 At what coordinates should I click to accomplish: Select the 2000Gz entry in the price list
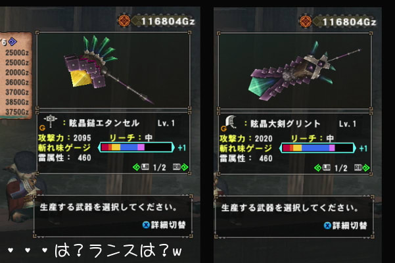click(x=17, y=72)
